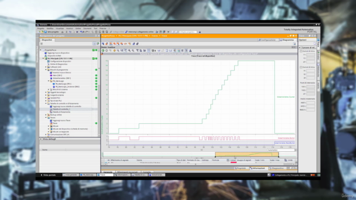The image size is (356, 200).
Task: Collapse the Traces tree node
Action: click(x=46, y=118)
